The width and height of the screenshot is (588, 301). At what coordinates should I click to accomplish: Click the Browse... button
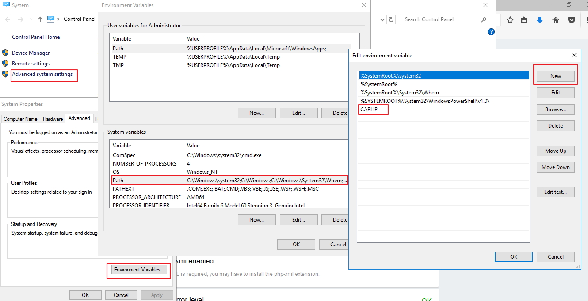[556, 109]
